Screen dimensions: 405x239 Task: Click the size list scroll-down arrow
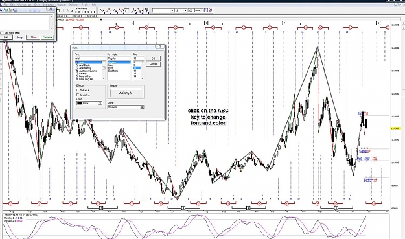click(142, 79)
